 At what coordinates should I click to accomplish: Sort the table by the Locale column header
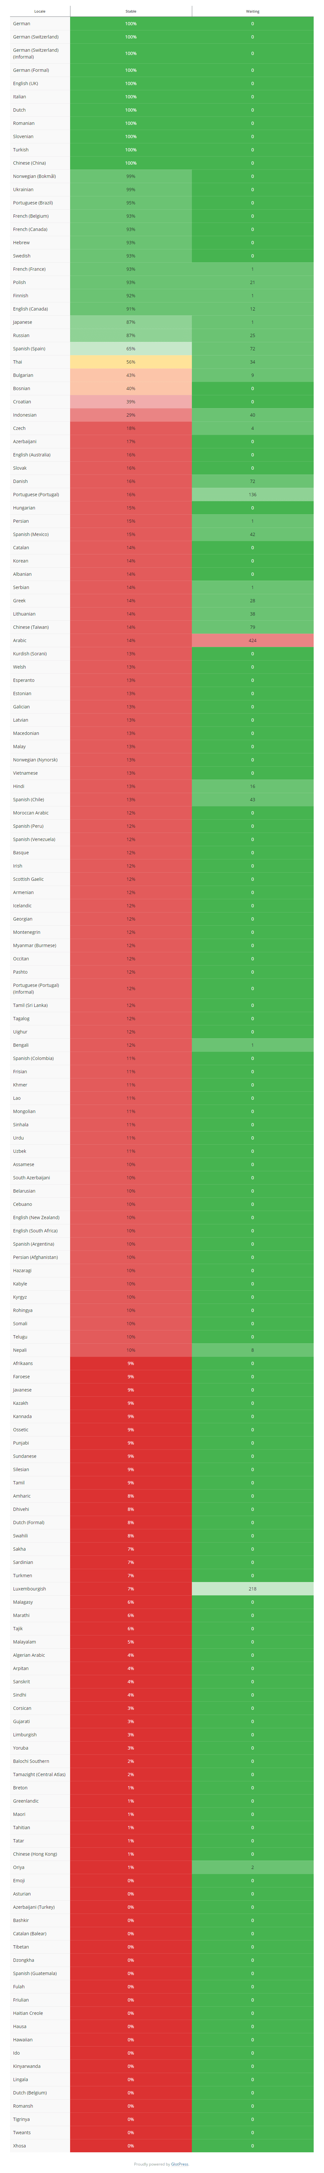click(x=39, y=11)
